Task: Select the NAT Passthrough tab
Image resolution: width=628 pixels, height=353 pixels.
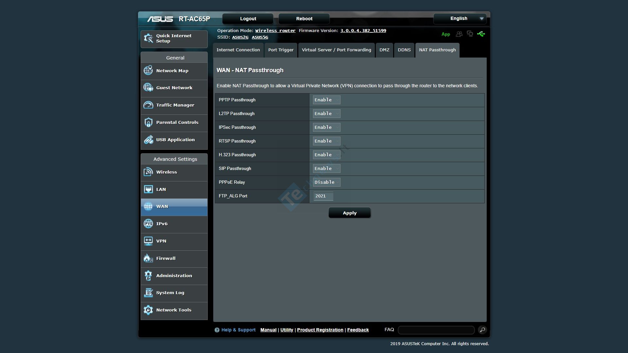Action: tap(437, 50)
